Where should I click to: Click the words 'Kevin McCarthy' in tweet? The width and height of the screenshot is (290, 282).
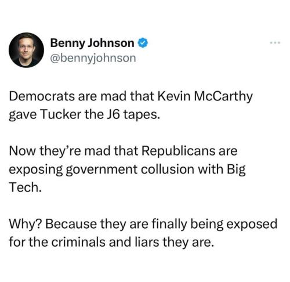click(x=205, y=96)
